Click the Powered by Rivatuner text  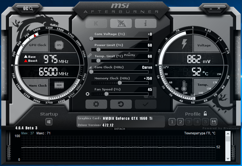[x=221, y=128]
